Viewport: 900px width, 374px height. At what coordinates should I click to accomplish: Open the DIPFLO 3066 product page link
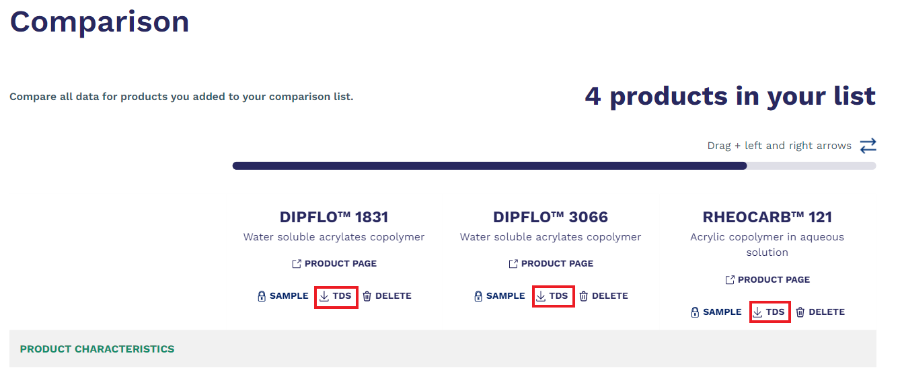(x=550, y=264)
